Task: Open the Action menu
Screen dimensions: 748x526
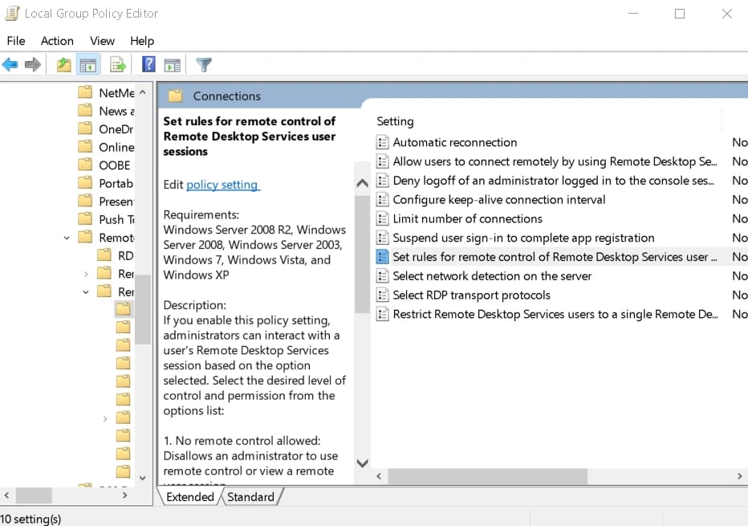Action: 57,41
